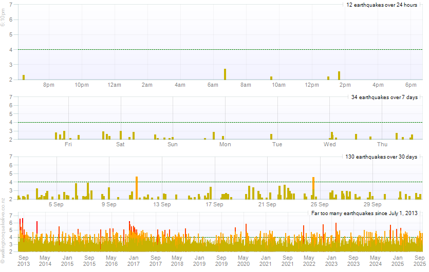Click the small bar just before 10am
Viewport: 429px width, 272px height.
tap(271, 78)
